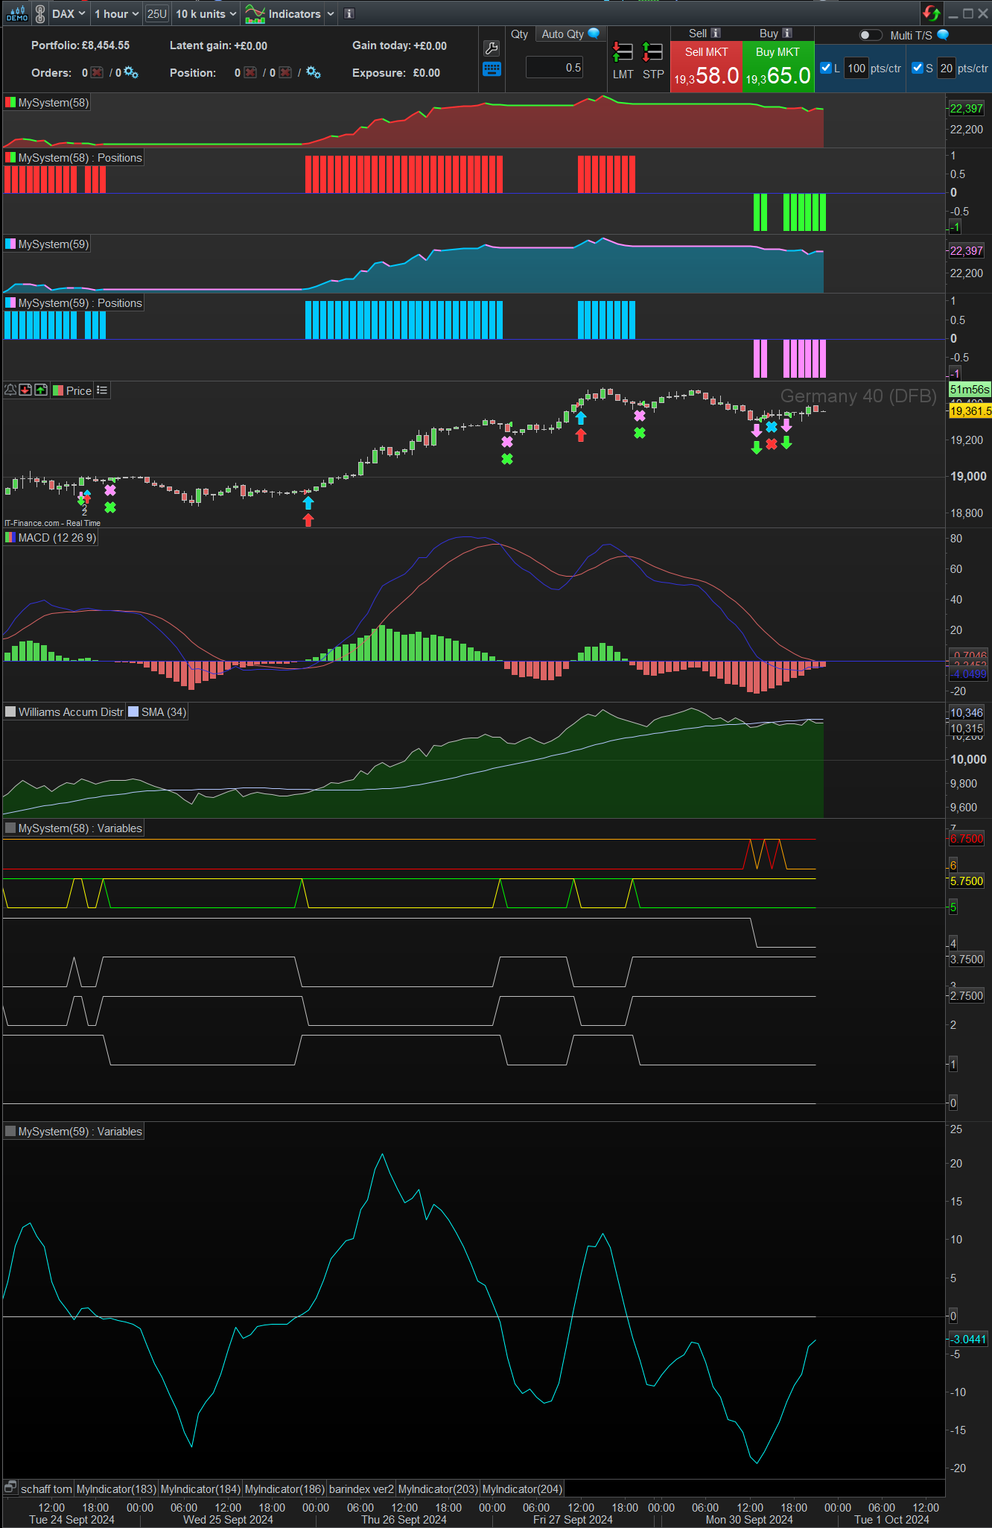Open the Price chart list icon
Screen dimensions: 992x1528
(102, 390)
